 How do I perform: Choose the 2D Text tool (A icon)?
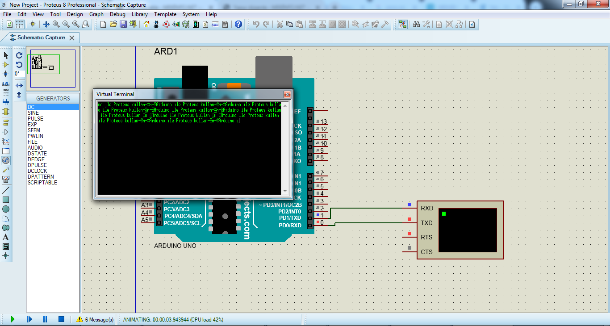click(6, 237)
